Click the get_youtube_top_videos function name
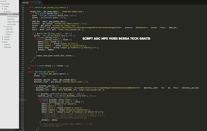 click(x=54, y=7)
